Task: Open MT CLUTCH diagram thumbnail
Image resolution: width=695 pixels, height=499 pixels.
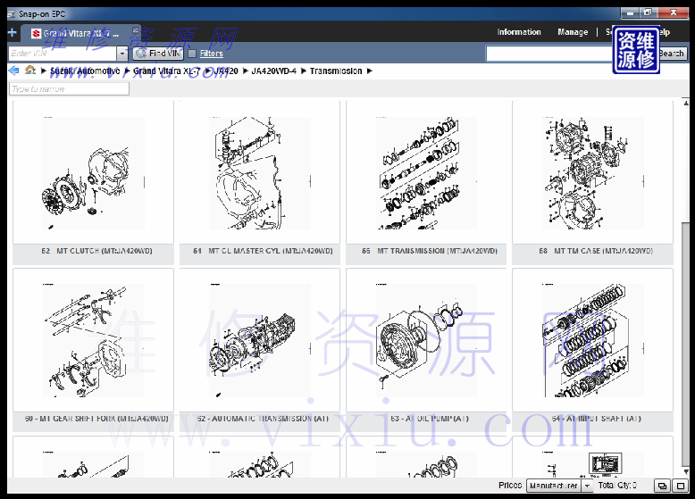Action: coord(93,172)
